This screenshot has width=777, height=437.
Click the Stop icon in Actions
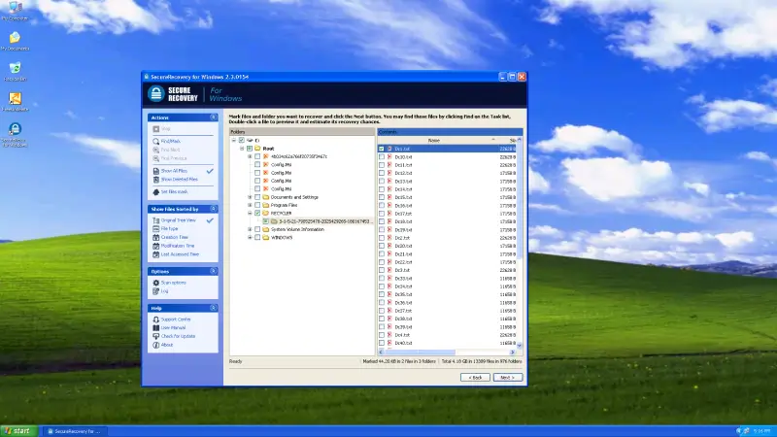(156, 129)
